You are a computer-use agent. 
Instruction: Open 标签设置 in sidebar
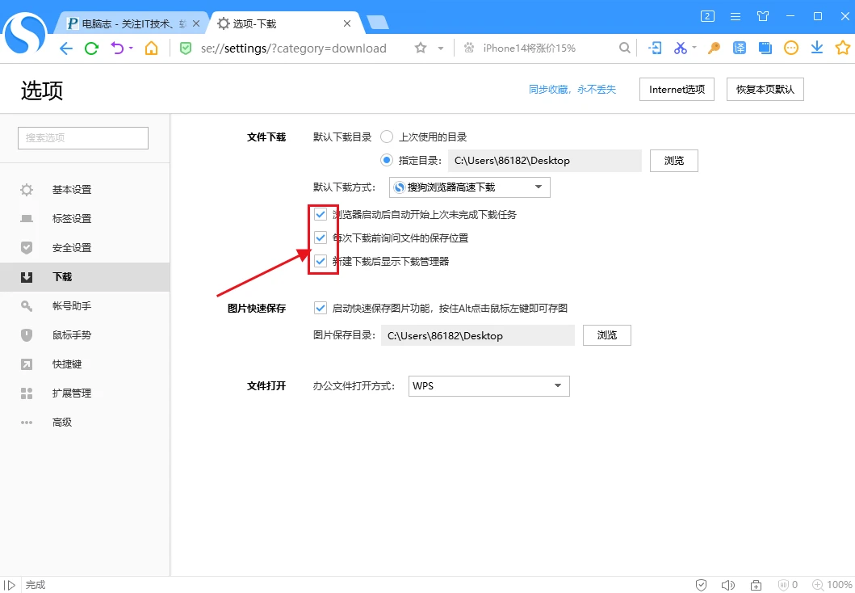[x=85, y=219]
